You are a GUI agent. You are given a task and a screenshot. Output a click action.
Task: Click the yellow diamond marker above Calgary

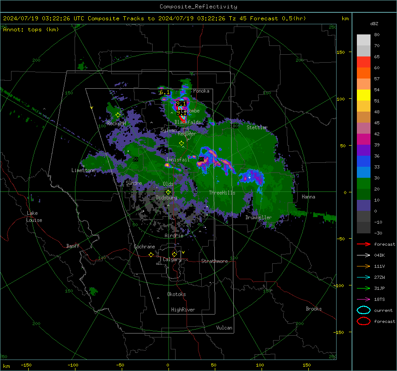(x=174, y=254)
